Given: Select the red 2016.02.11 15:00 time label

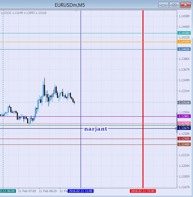Looking at the screenshot, I should (143, 191).
